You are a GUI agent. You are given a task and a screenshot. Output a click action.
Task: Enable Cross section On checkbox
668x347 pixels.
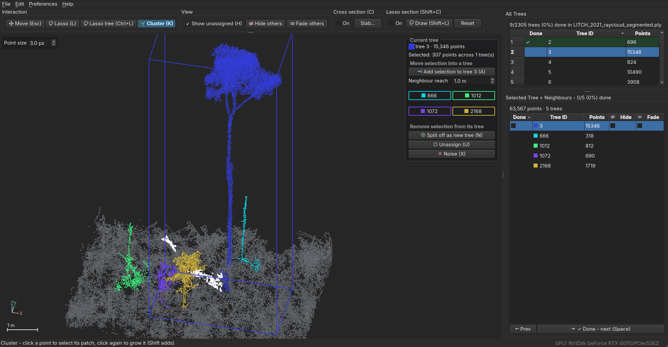click(x=339, y=23)
